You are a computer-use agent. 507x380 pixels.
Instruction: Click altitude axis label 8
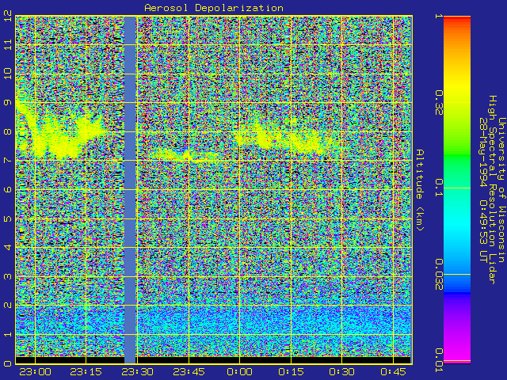tap(8, 131)
